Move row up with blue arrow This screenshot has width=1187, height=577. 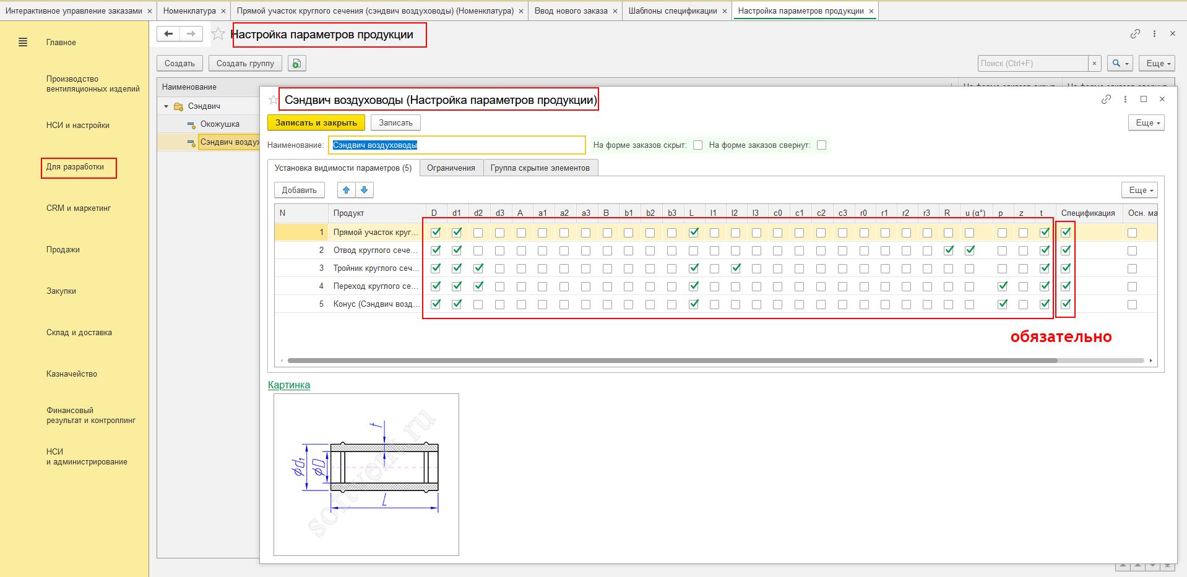(347, 190)
